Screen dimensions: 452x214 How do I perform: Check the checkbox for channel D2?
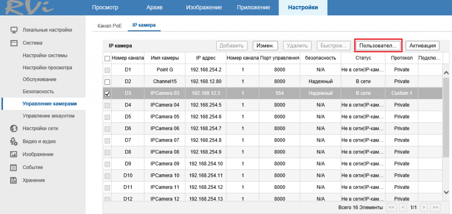pyautogui.click(x=107, y=82)
